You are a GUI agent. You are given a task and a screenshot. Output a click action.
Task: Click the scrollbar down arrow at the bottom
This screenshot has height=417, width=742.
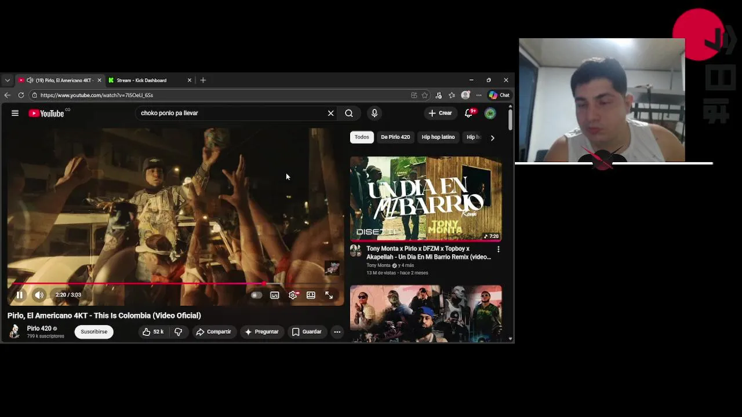[510, 339]
